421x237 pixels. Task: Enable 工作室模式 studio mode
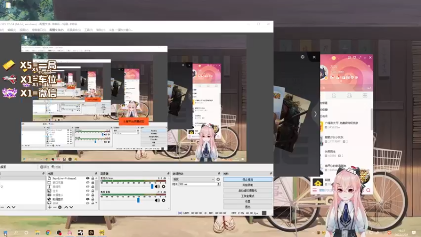tap(247, 196)
